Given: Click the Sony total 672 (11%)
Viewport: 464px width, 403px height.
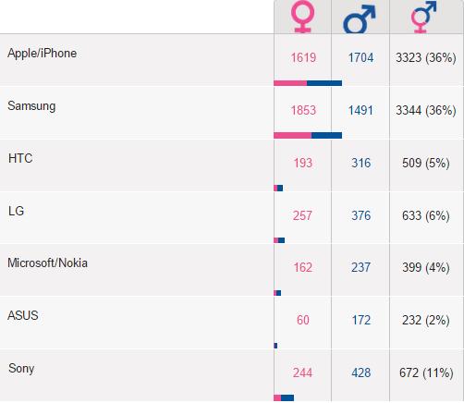Looking at the screenshot, I should (x=426, y=373).
